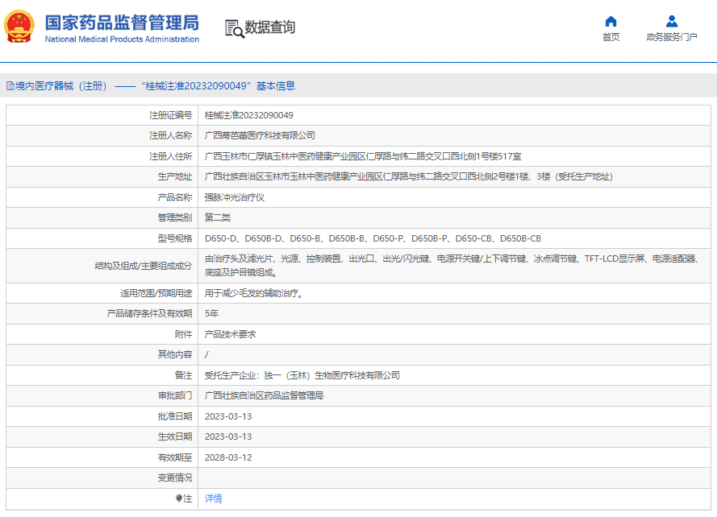
Task: Click the 有效期至 row label
Action: [x=175, y=457]
